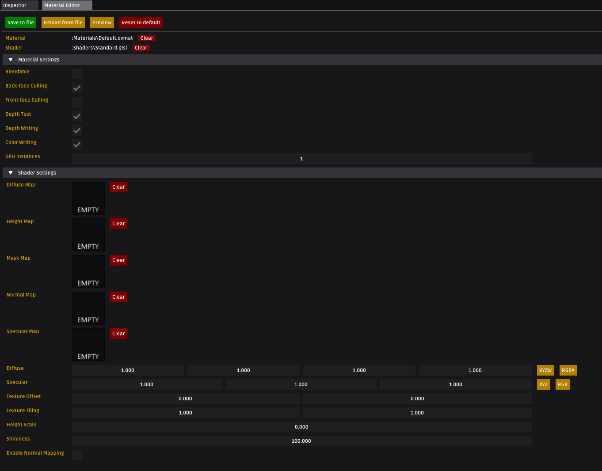
Task: Select Texture Offset first value field
Action: [x=186, y=399]
